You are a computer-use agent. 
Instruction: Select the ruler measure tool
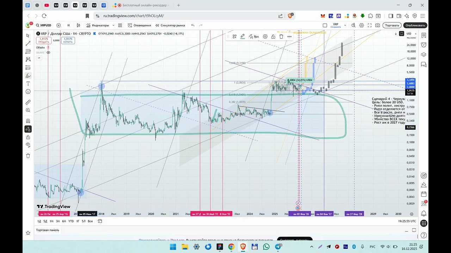28,102
